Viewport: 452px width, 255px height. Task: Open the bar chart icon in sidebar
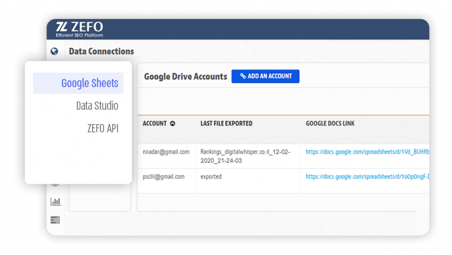coord(55,201)
